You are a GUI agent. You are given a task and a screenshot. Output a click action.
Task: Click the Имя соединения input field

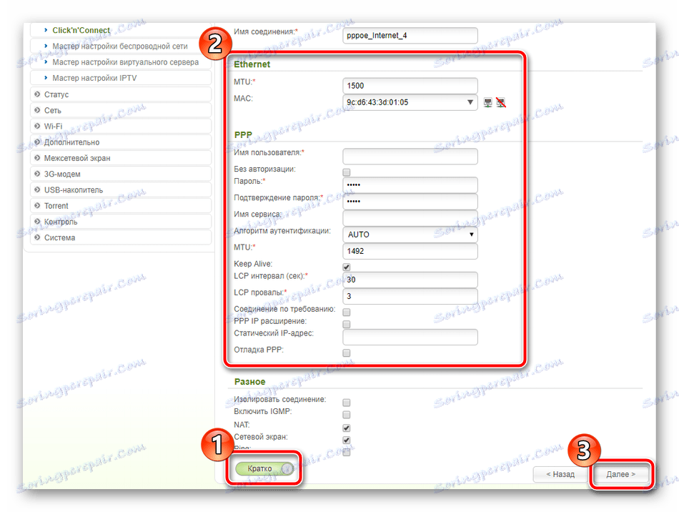coord(410,36)
